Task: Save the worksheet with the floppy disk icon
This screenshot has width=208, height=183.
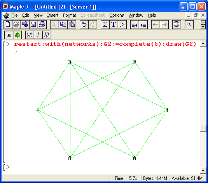Action: [33, 24]
